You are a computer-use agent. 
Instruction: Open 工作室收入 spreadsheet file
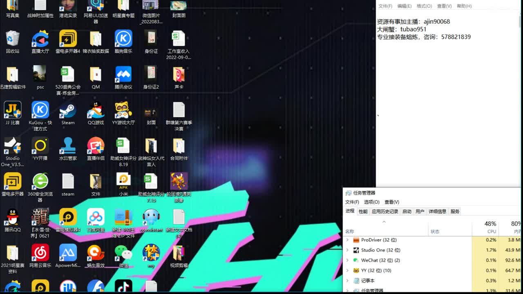point(179,45)
